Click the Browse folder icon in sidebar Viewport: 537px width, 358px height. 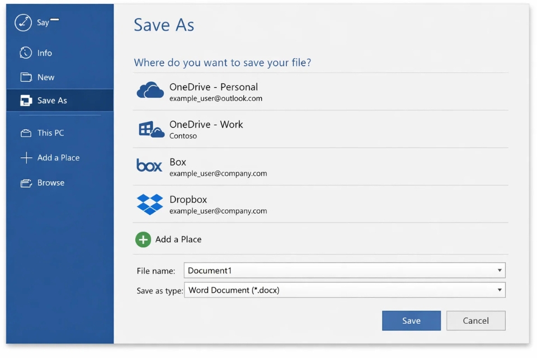tap(26, 183)
